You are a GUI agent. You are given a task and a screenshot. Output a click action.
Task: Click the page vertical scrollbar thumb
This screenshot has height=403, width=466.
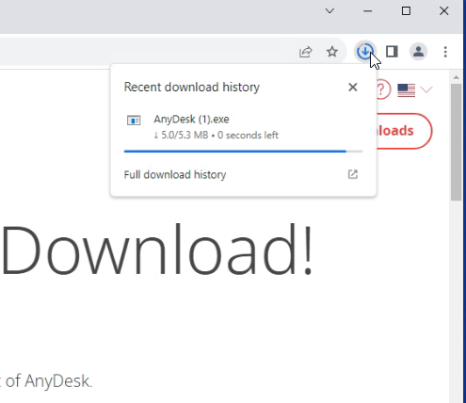(x=457, y=142)
